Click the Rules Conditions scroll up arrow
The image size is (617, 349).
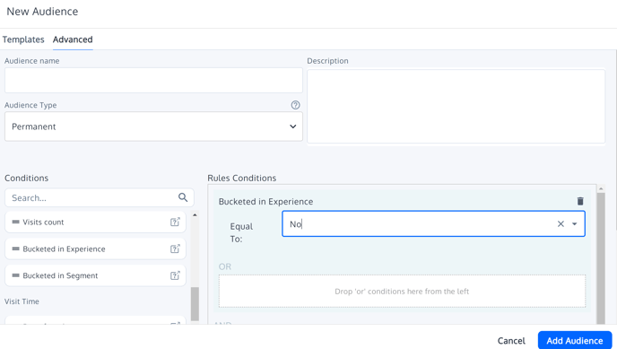pos(601,189)
